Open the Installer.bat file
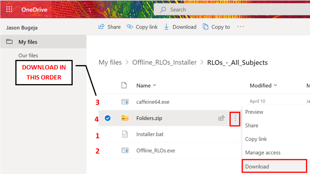 click(150, 134)
